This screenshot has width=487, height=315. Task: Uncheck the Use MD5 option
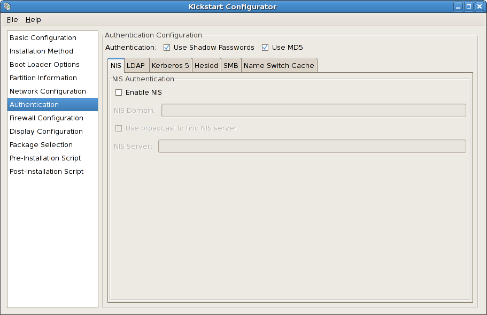point(265,47)
